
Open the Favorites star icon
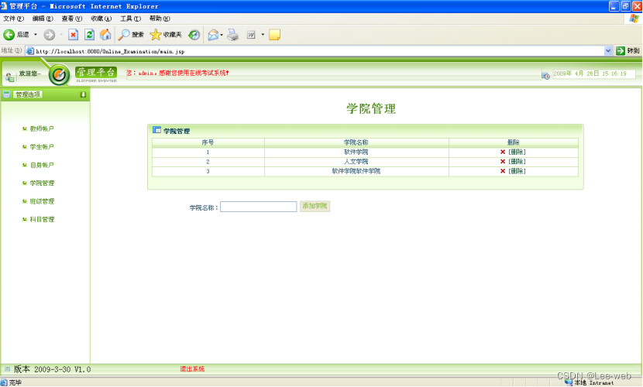(x=156, y=35)
